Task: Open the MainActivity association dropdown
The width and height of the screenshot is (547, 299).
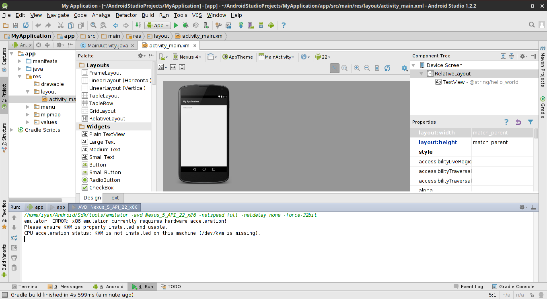Action: tap(277, 57)
